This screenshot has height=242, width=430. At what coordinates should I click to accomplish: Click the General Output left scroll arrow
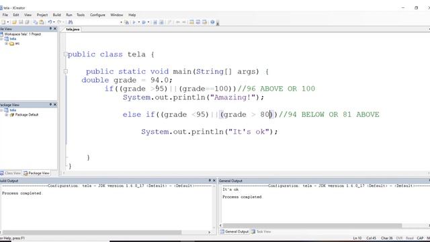point(220,226)
